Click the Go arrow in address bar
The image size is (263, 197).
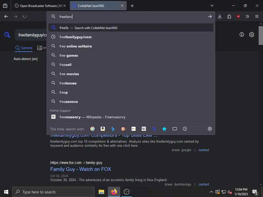click(210, 16)
